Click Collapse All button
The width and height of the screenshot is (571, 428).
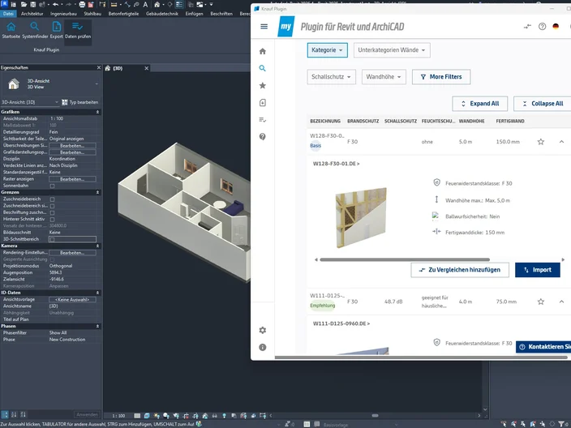(x=543, y=104)
